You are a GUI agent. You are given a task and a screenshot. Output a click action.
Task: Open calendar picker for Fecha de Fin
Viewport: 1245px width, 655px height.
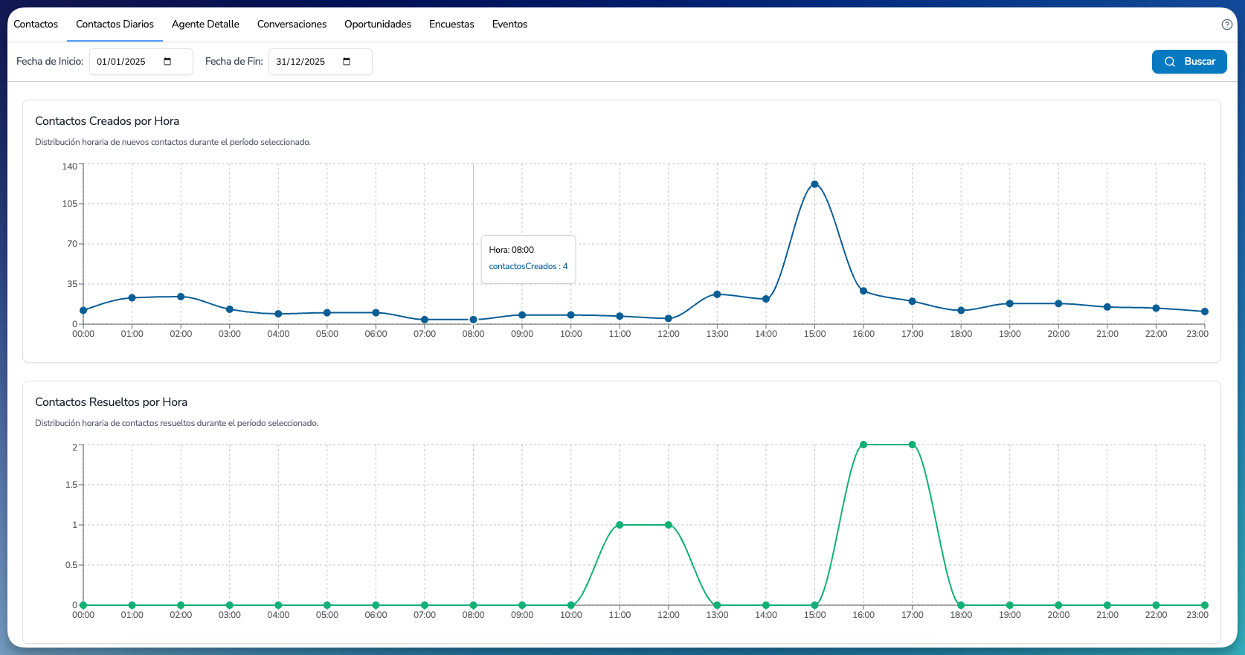click(x=347, y=62)
